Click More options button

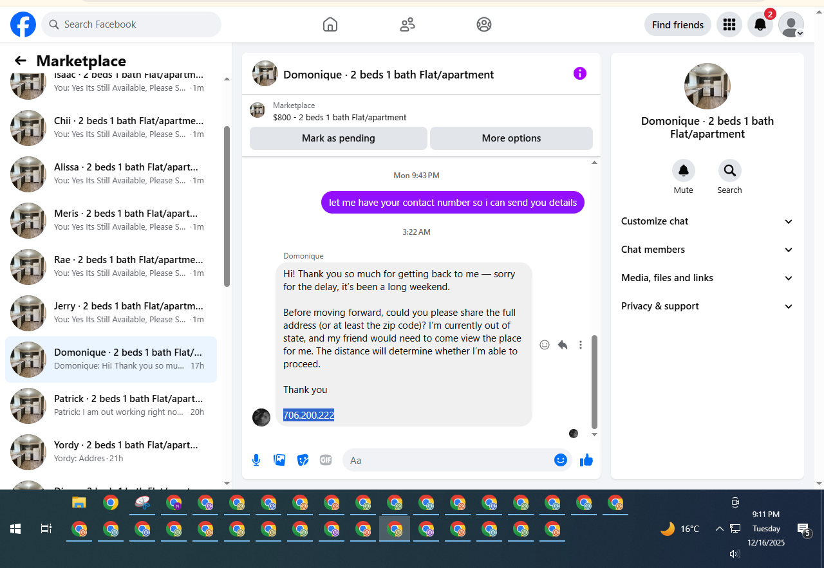511,138
